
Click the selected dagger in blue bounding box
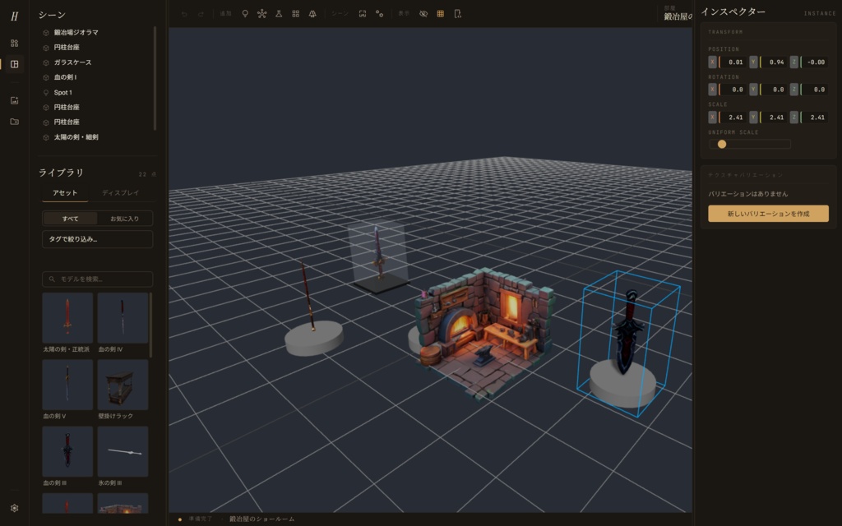click(627, 332)
